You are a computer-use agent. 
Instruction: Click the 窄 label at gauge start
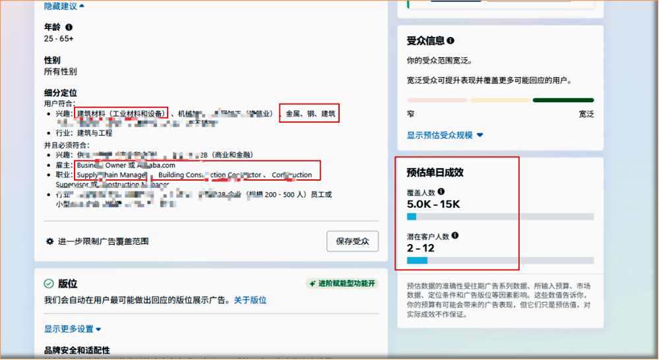410,114
